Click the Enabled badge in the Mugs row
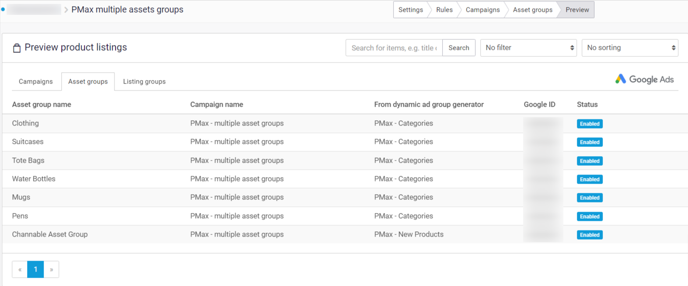This screenshot has width=688, height=286. [x=590, y=198]
